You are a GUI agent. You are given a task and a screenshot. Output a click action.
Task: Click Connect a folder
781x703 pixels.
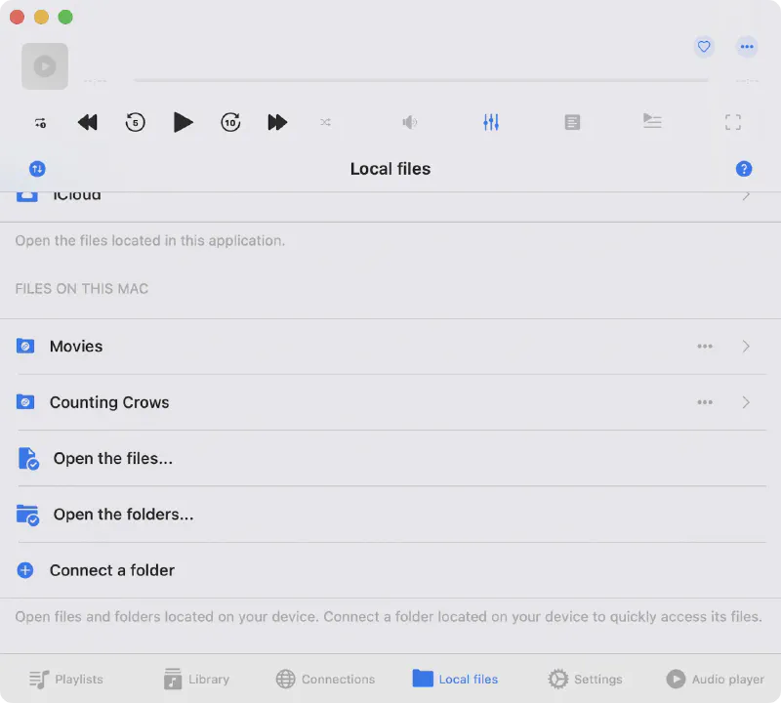coord(111,570)
